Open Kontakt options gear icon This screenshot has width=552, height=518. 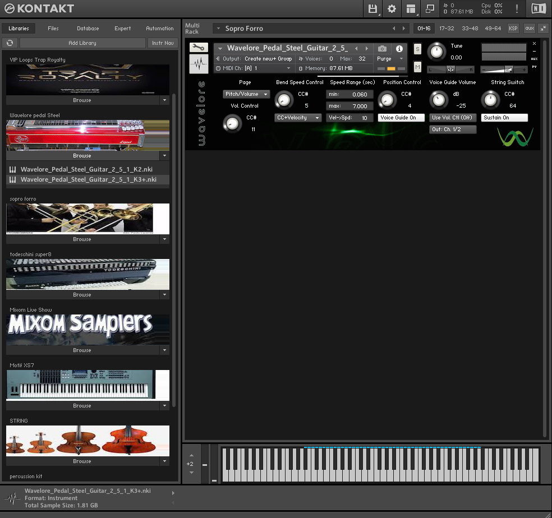[392, 9]
